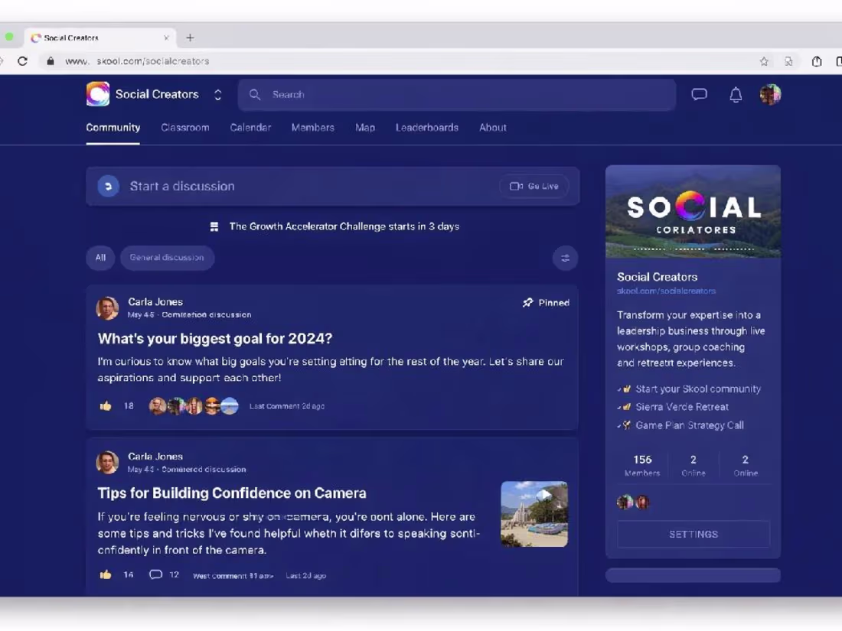Click Carla Jones avatar on goal post
This screenshot has height=631, width=842.
(x=107, y=308)
